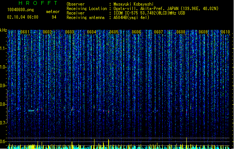This screenshot has height=149, width=234.
Task: Click the HROFFT title text
Action: point(38,3)
